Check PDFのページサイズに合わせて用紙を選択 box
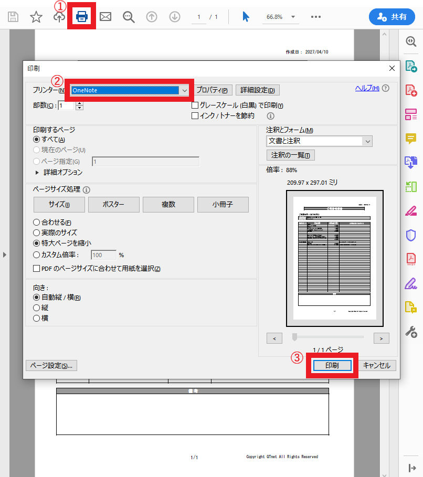 [37, 268]
